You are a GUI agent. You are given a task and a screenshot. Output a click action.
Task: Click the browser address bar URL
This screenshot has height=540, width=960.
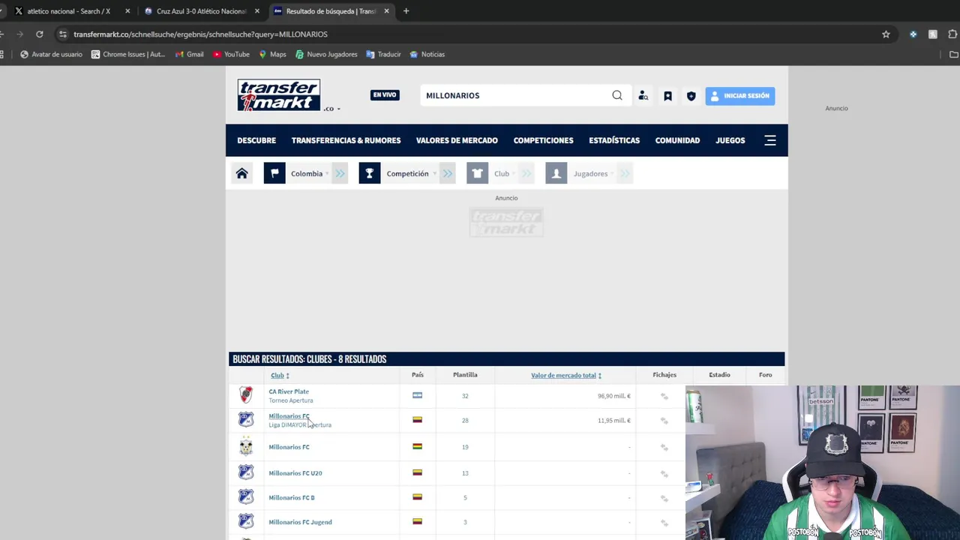(200, 34)
